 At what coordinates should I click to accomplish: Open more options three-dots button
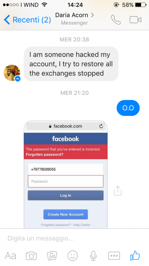[x=114, y=256]
